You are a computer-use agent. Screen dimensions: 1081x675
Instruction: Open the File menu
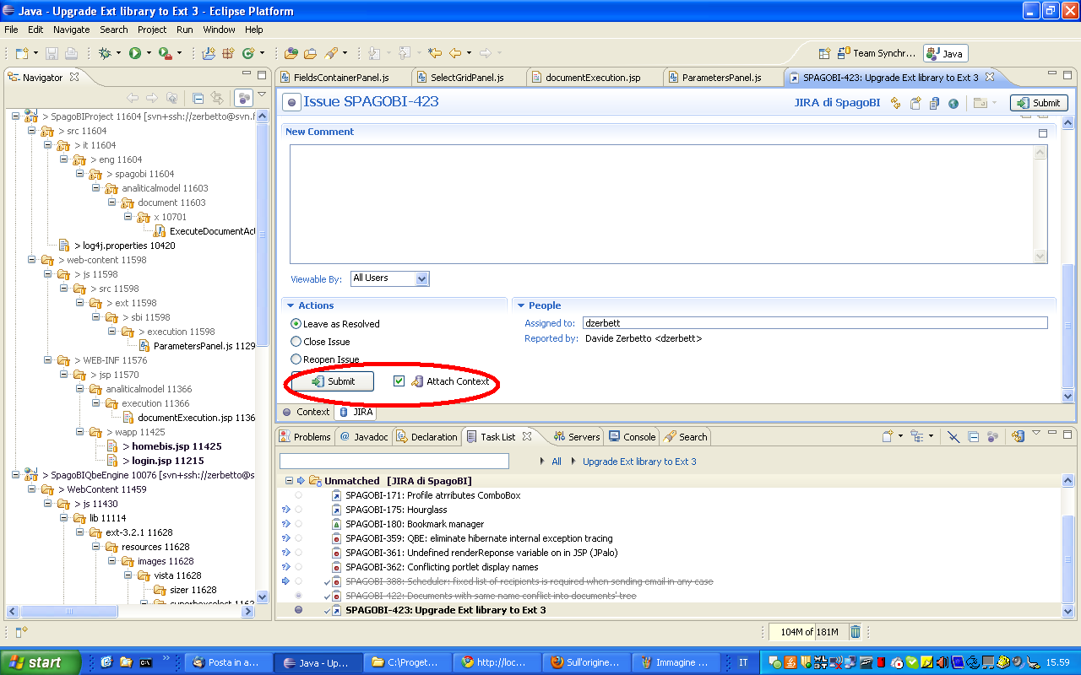tap(11, 30)
